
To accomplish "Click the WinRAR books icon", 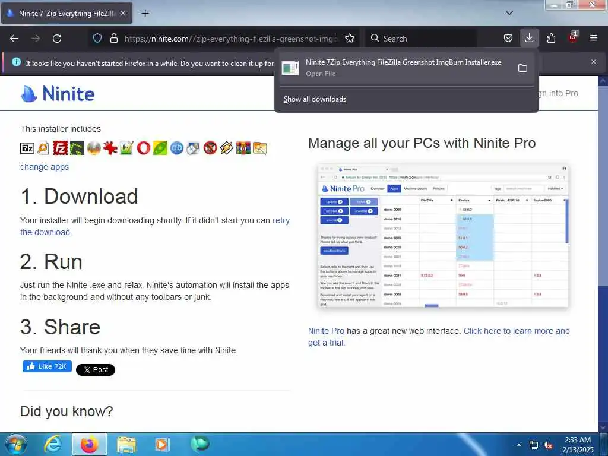I will tap(243, 148).
